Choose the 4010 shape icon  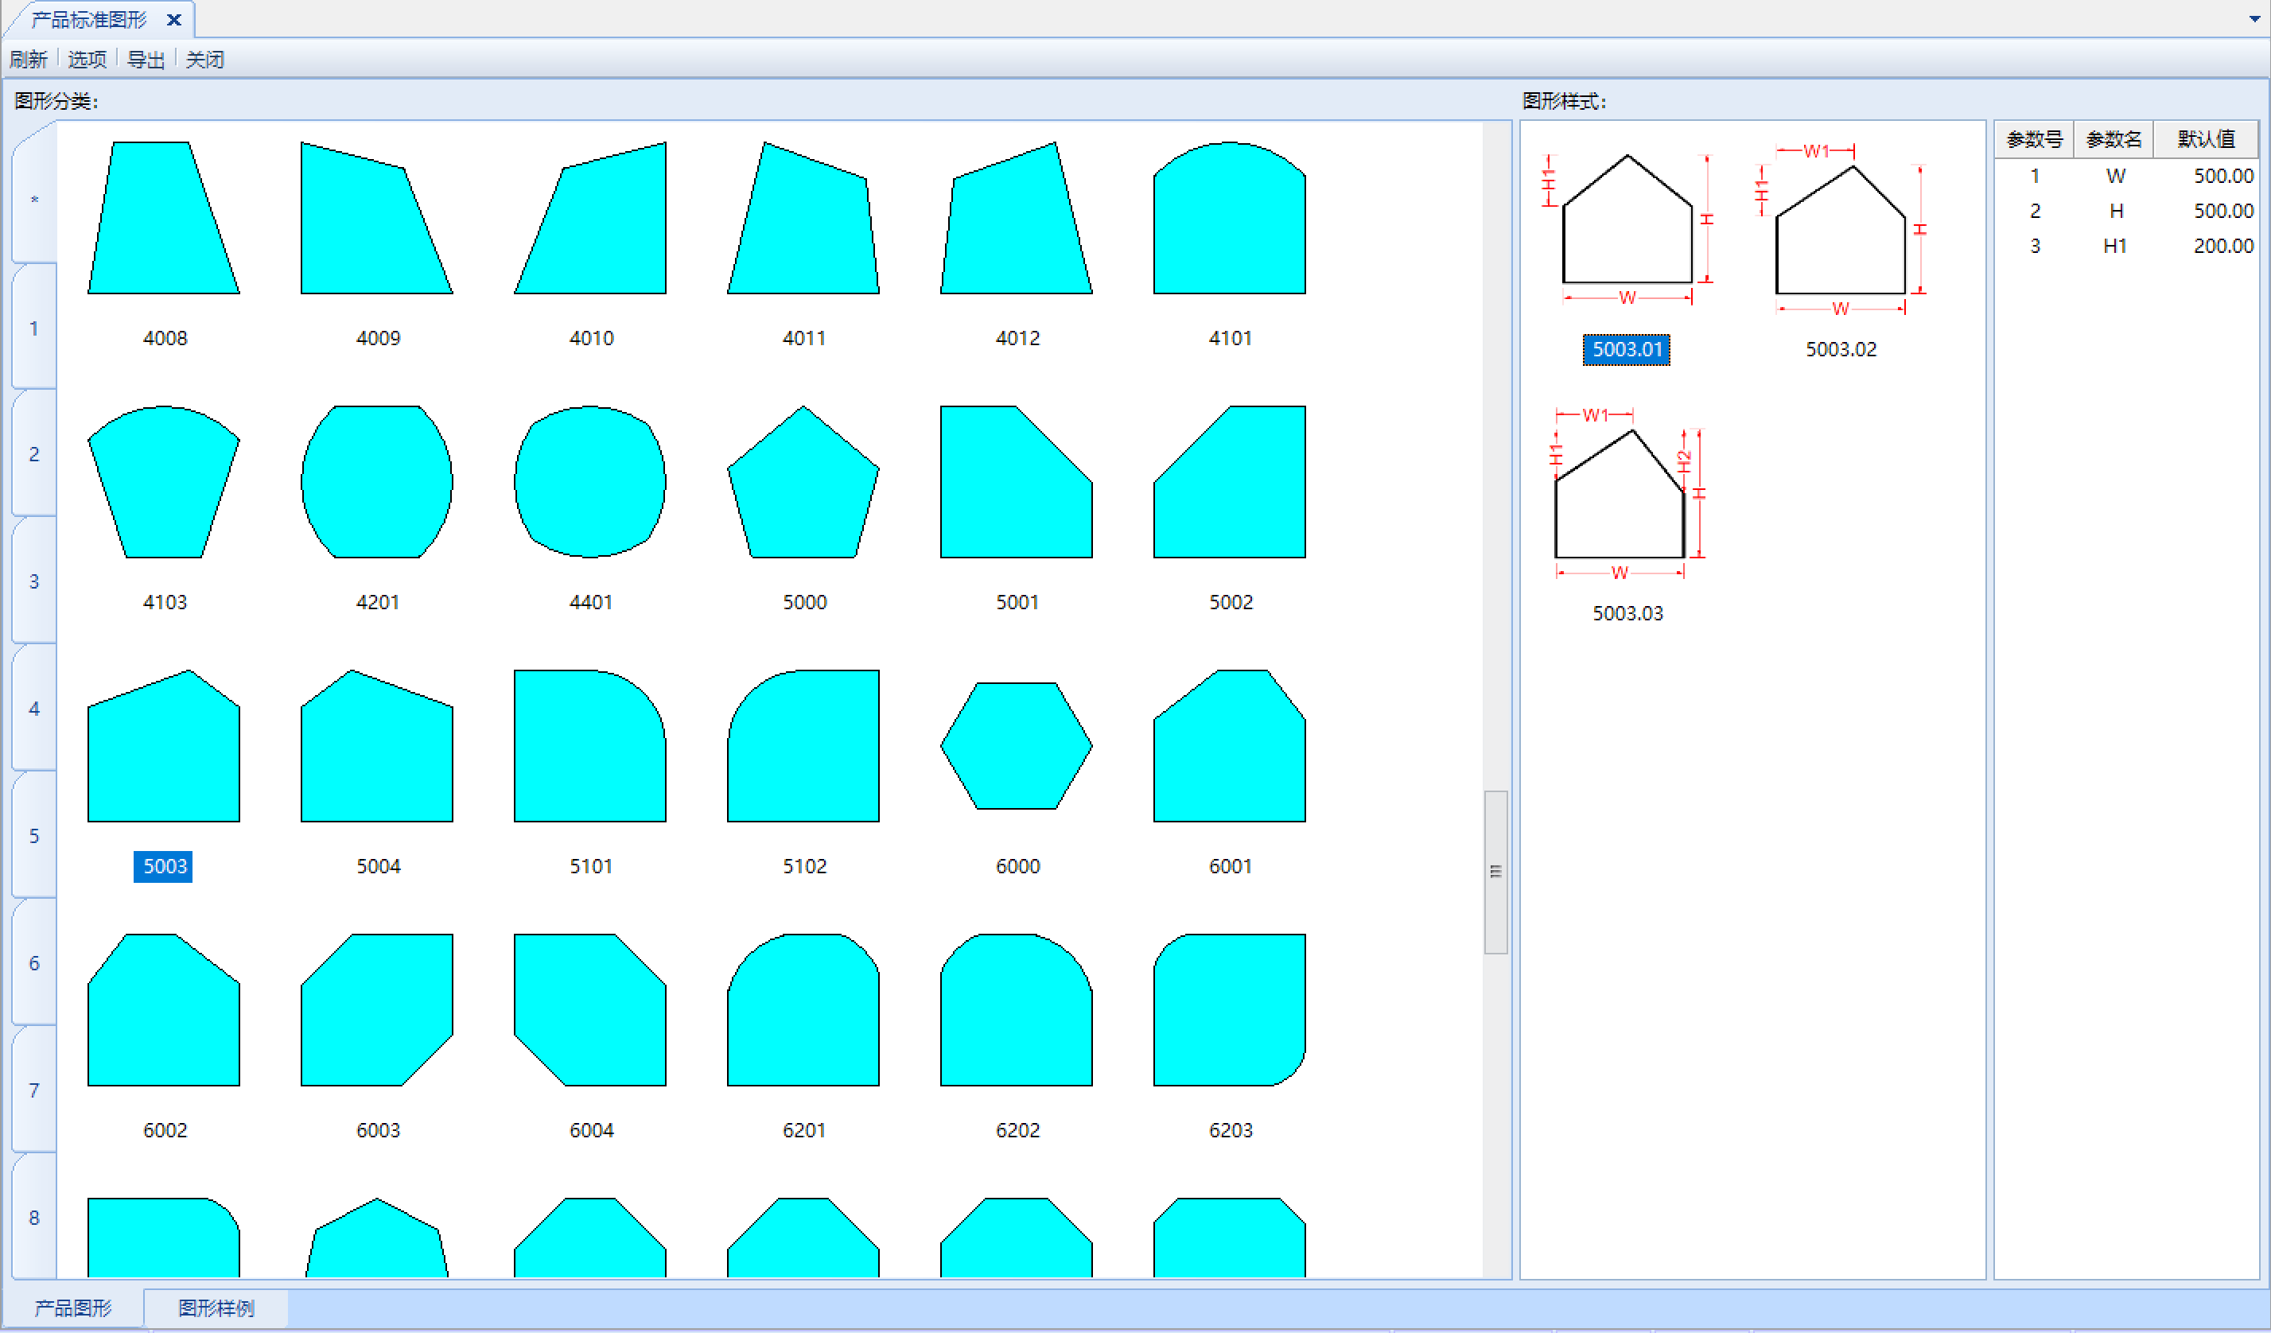[x=590, y=217]
